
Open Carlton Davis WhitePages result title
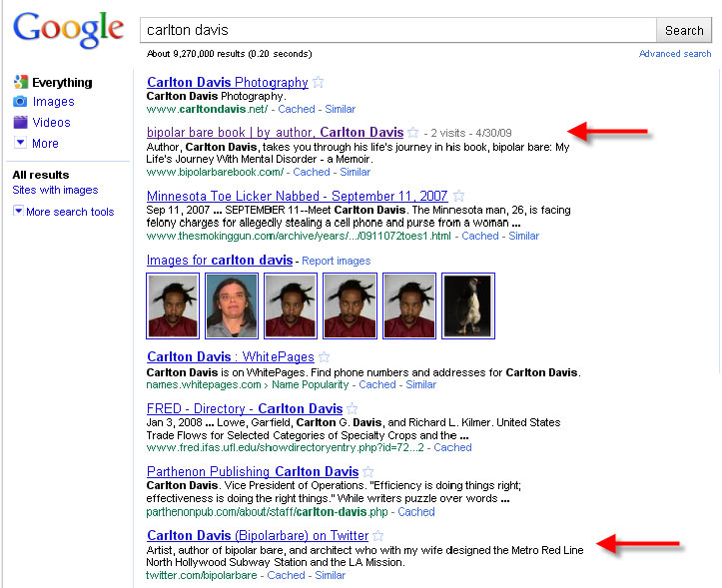point(231,356)
